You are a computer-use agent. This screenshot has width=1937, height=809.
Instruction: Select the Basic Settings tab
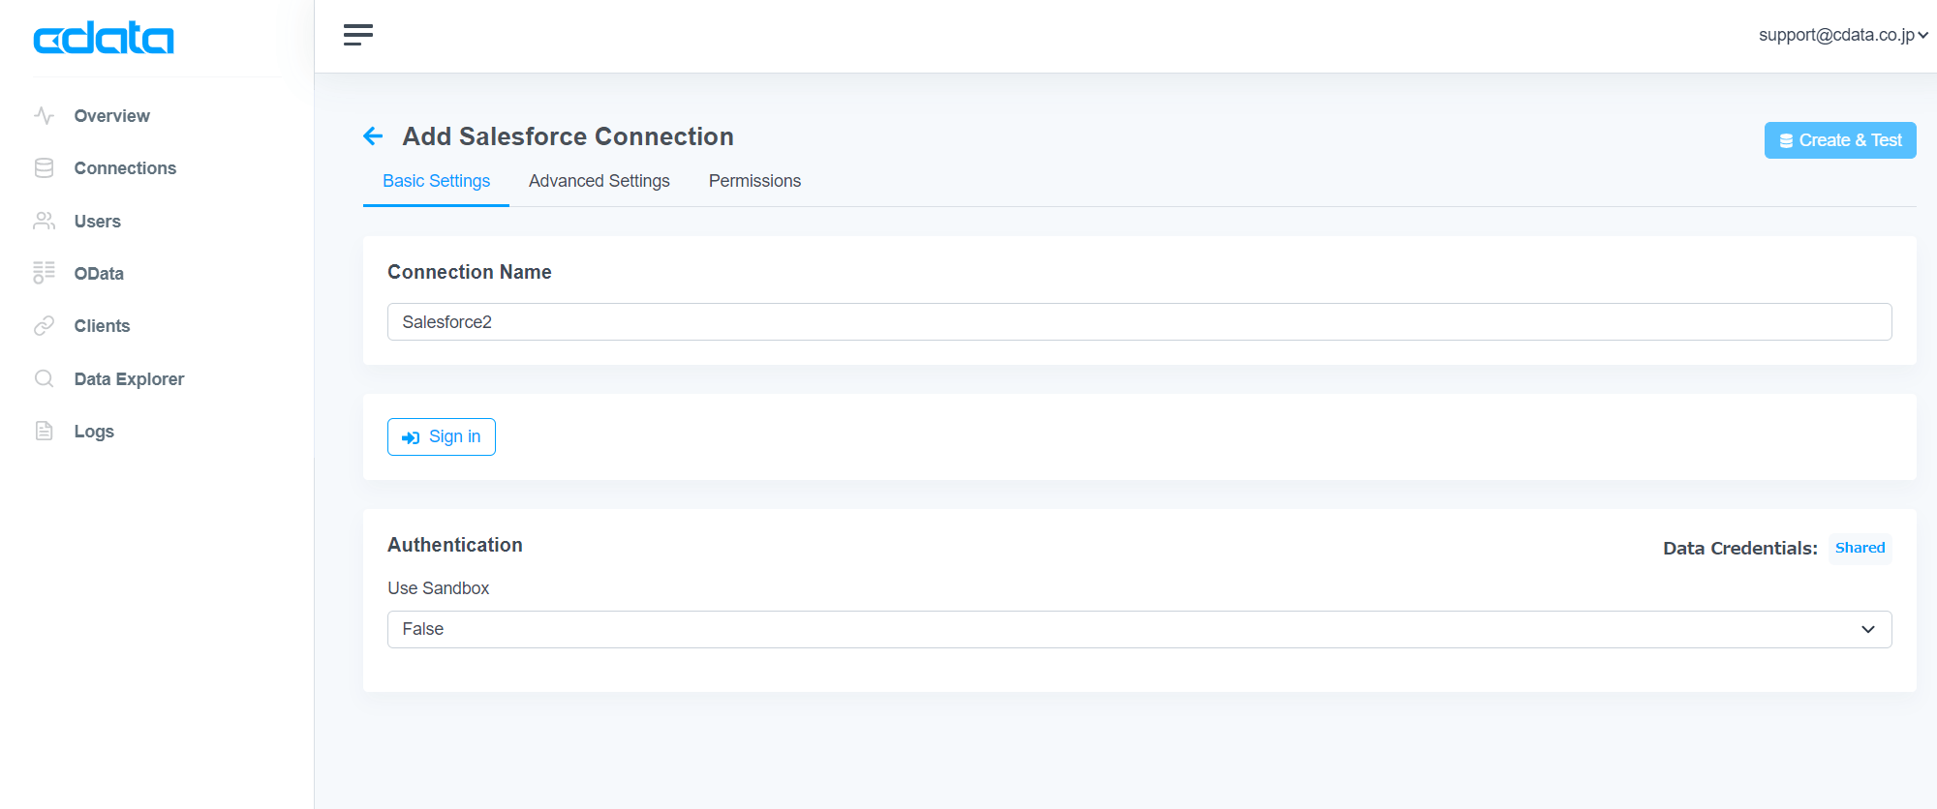(x=436, y=181)
